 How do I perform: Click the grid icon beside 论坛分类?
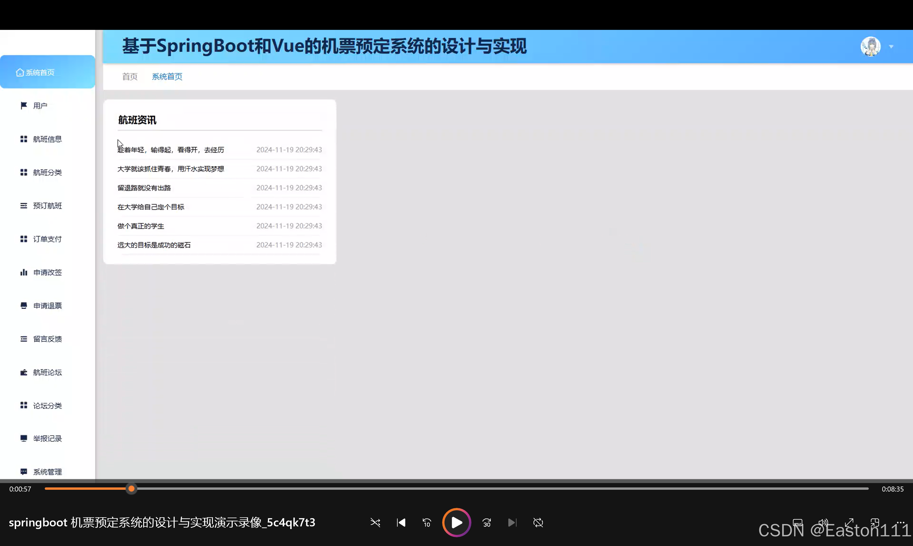23,405
